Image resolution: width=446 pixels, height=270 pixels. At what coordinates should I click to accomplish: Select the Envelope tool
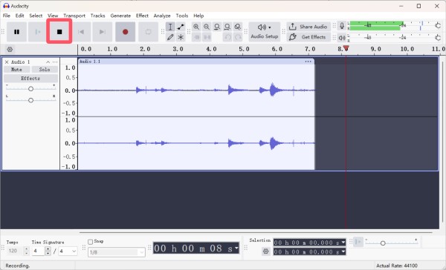pyautogui.click(x=181, y=27)
